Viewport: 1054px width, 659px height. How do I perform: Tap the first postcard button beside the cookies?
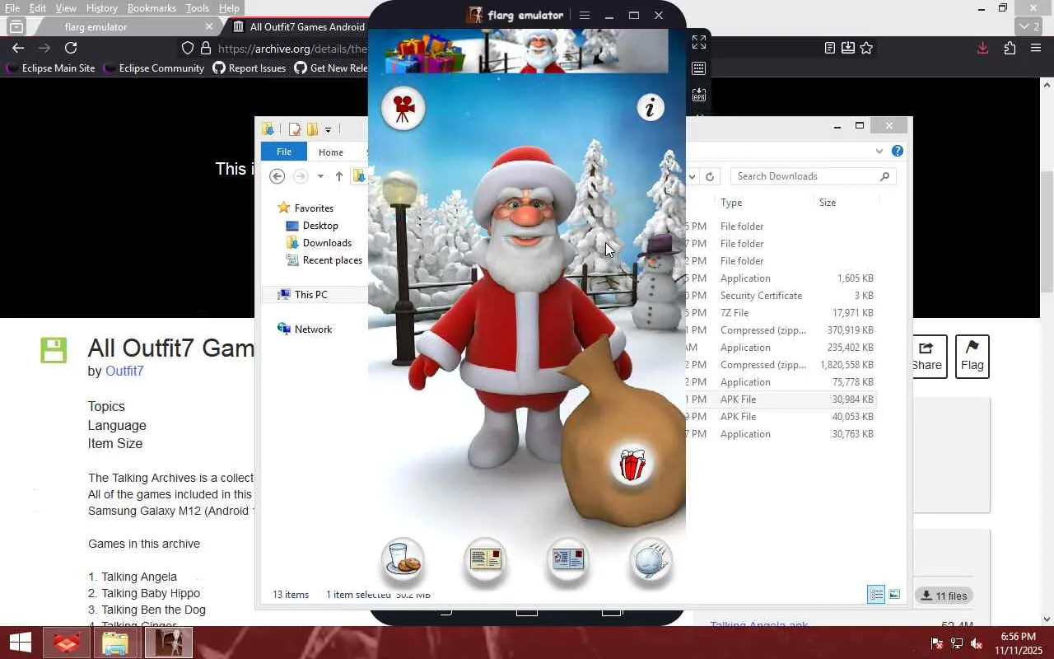pos(485,559)
